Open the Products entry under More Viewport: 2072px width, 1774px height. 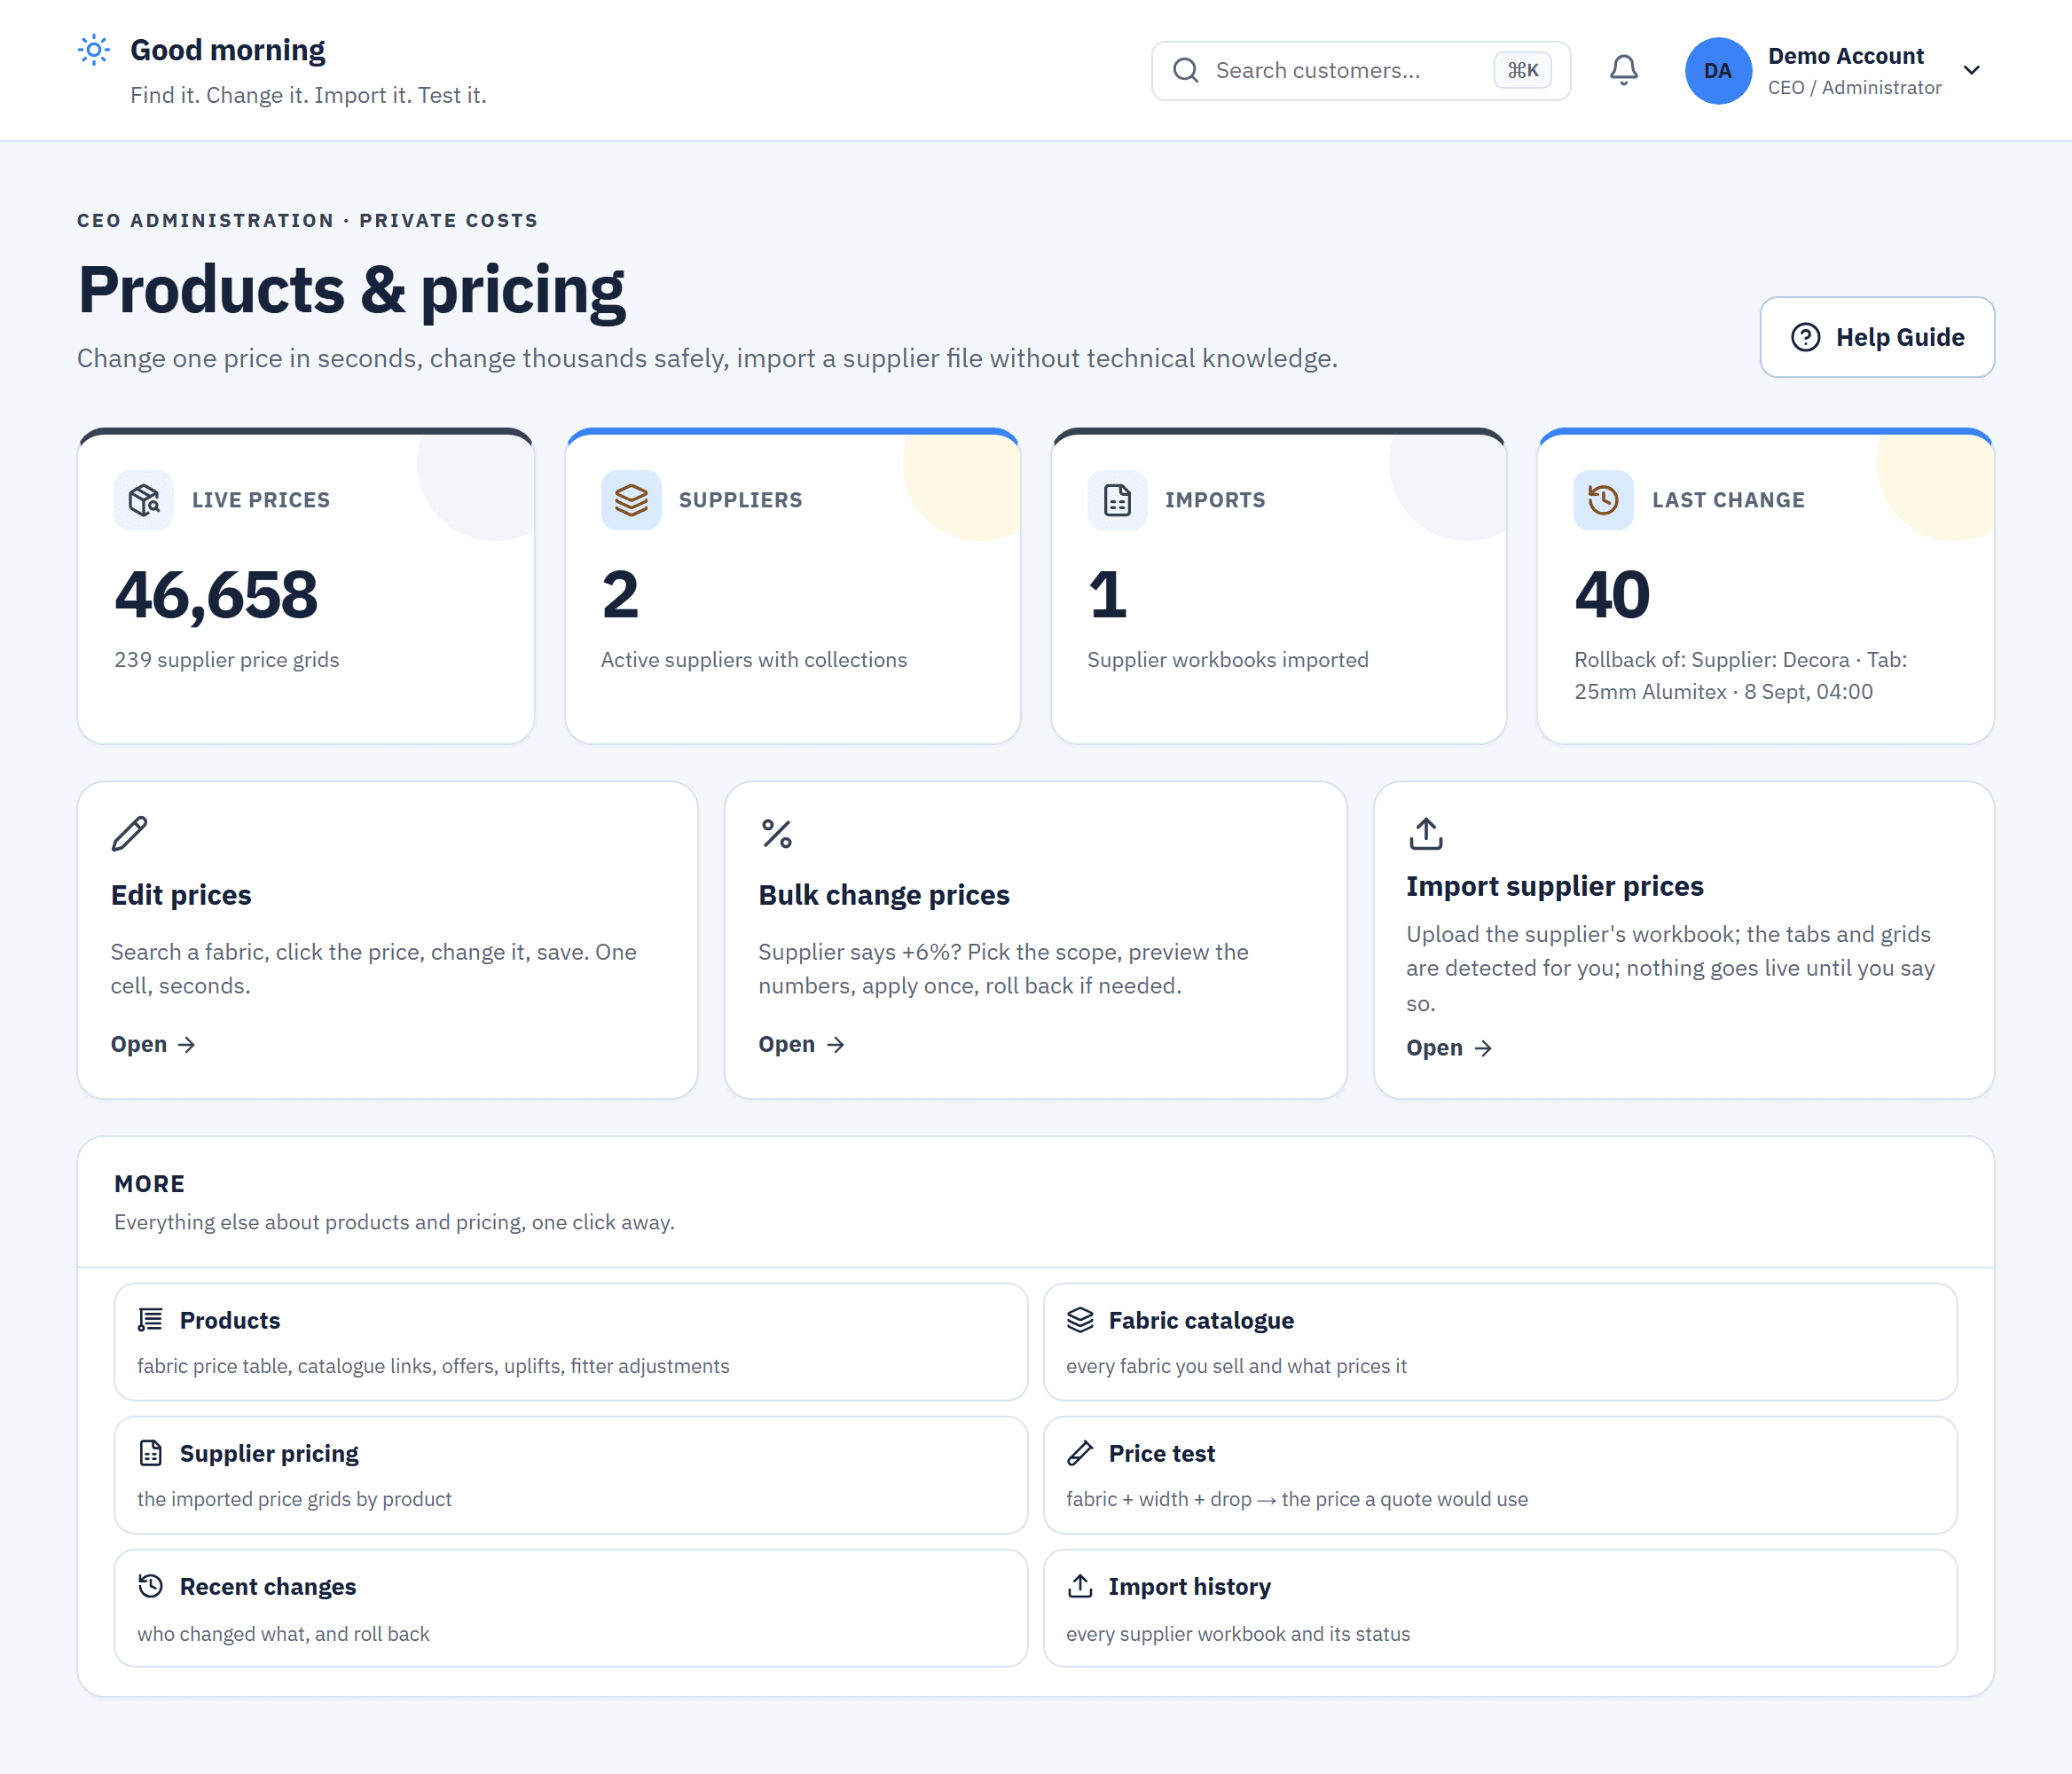pyautogui.click(x=570, y=1342)
